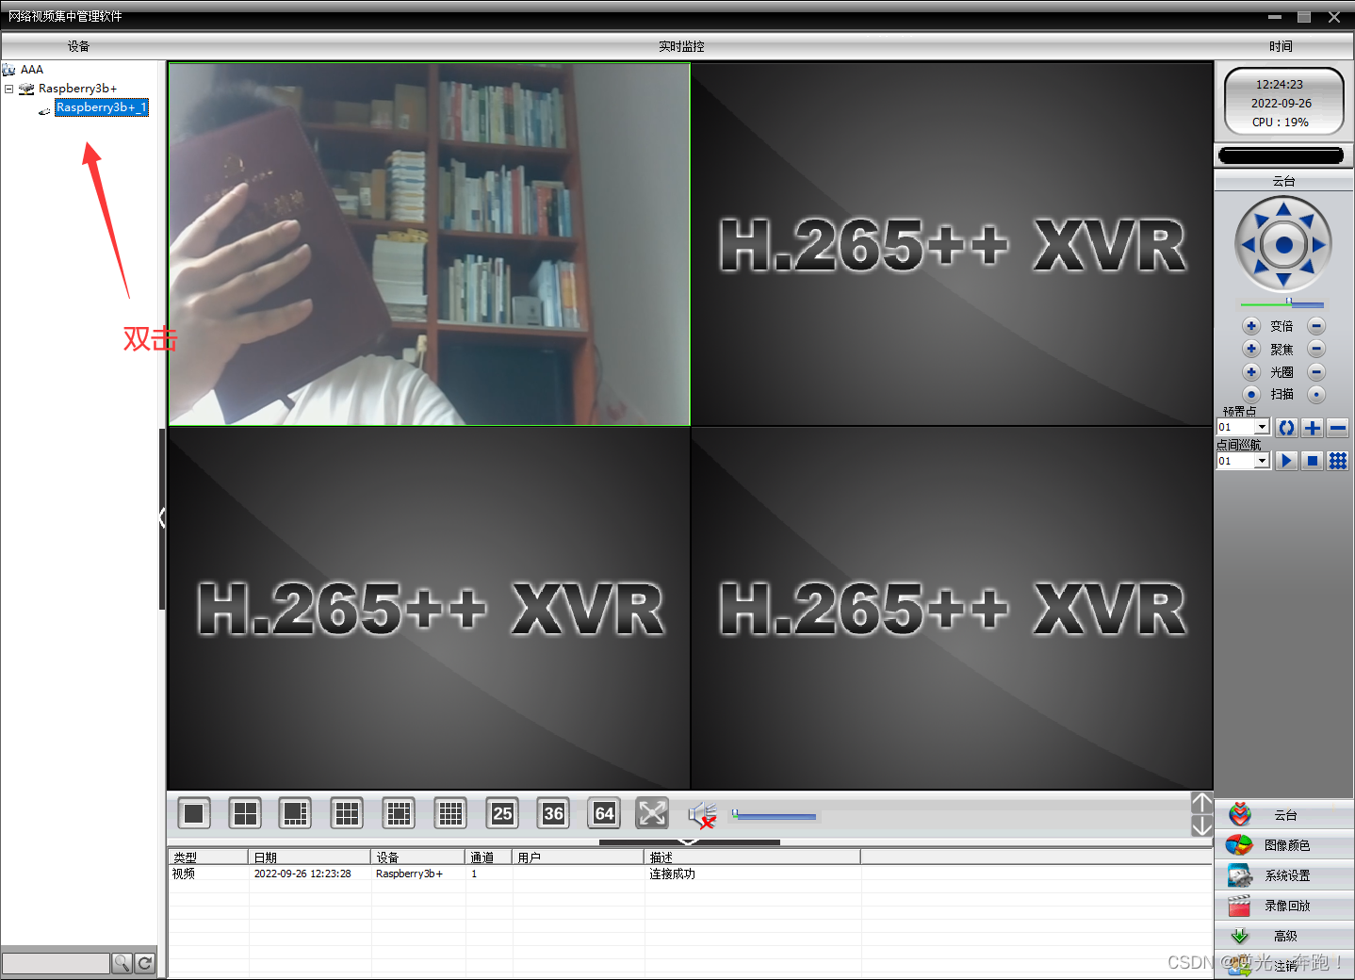Select AAA root node in device tree
This screenshot has height=980, width=1355.
(32, 70)
